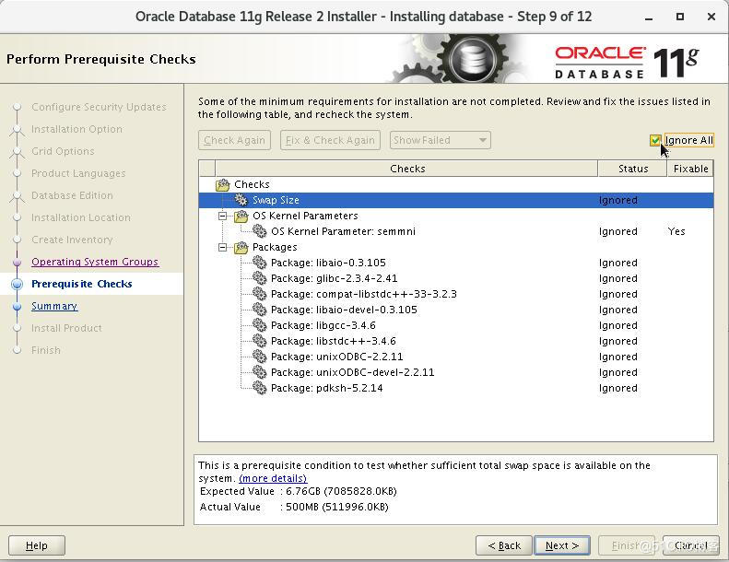This screenshot has width=729, height=562.
Task: Select Package: libaio-devel-0.3.105 row
Action: point(455,310)
